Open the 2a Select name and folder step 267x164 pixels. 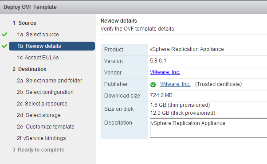(x=49, y=81)
